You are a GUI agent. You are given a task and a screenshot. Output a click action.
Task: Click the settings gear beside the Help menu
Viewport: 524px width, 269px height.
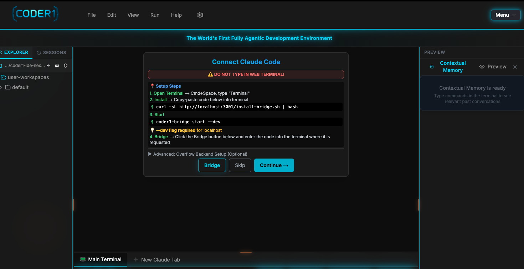[200, 15]
